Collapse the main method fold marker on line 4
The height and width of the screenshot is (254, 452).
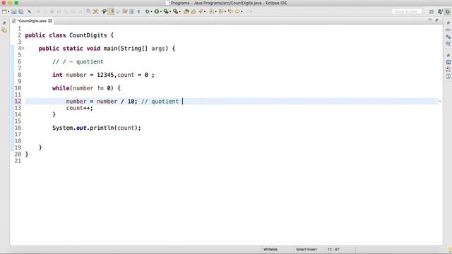tap(23, 48)
